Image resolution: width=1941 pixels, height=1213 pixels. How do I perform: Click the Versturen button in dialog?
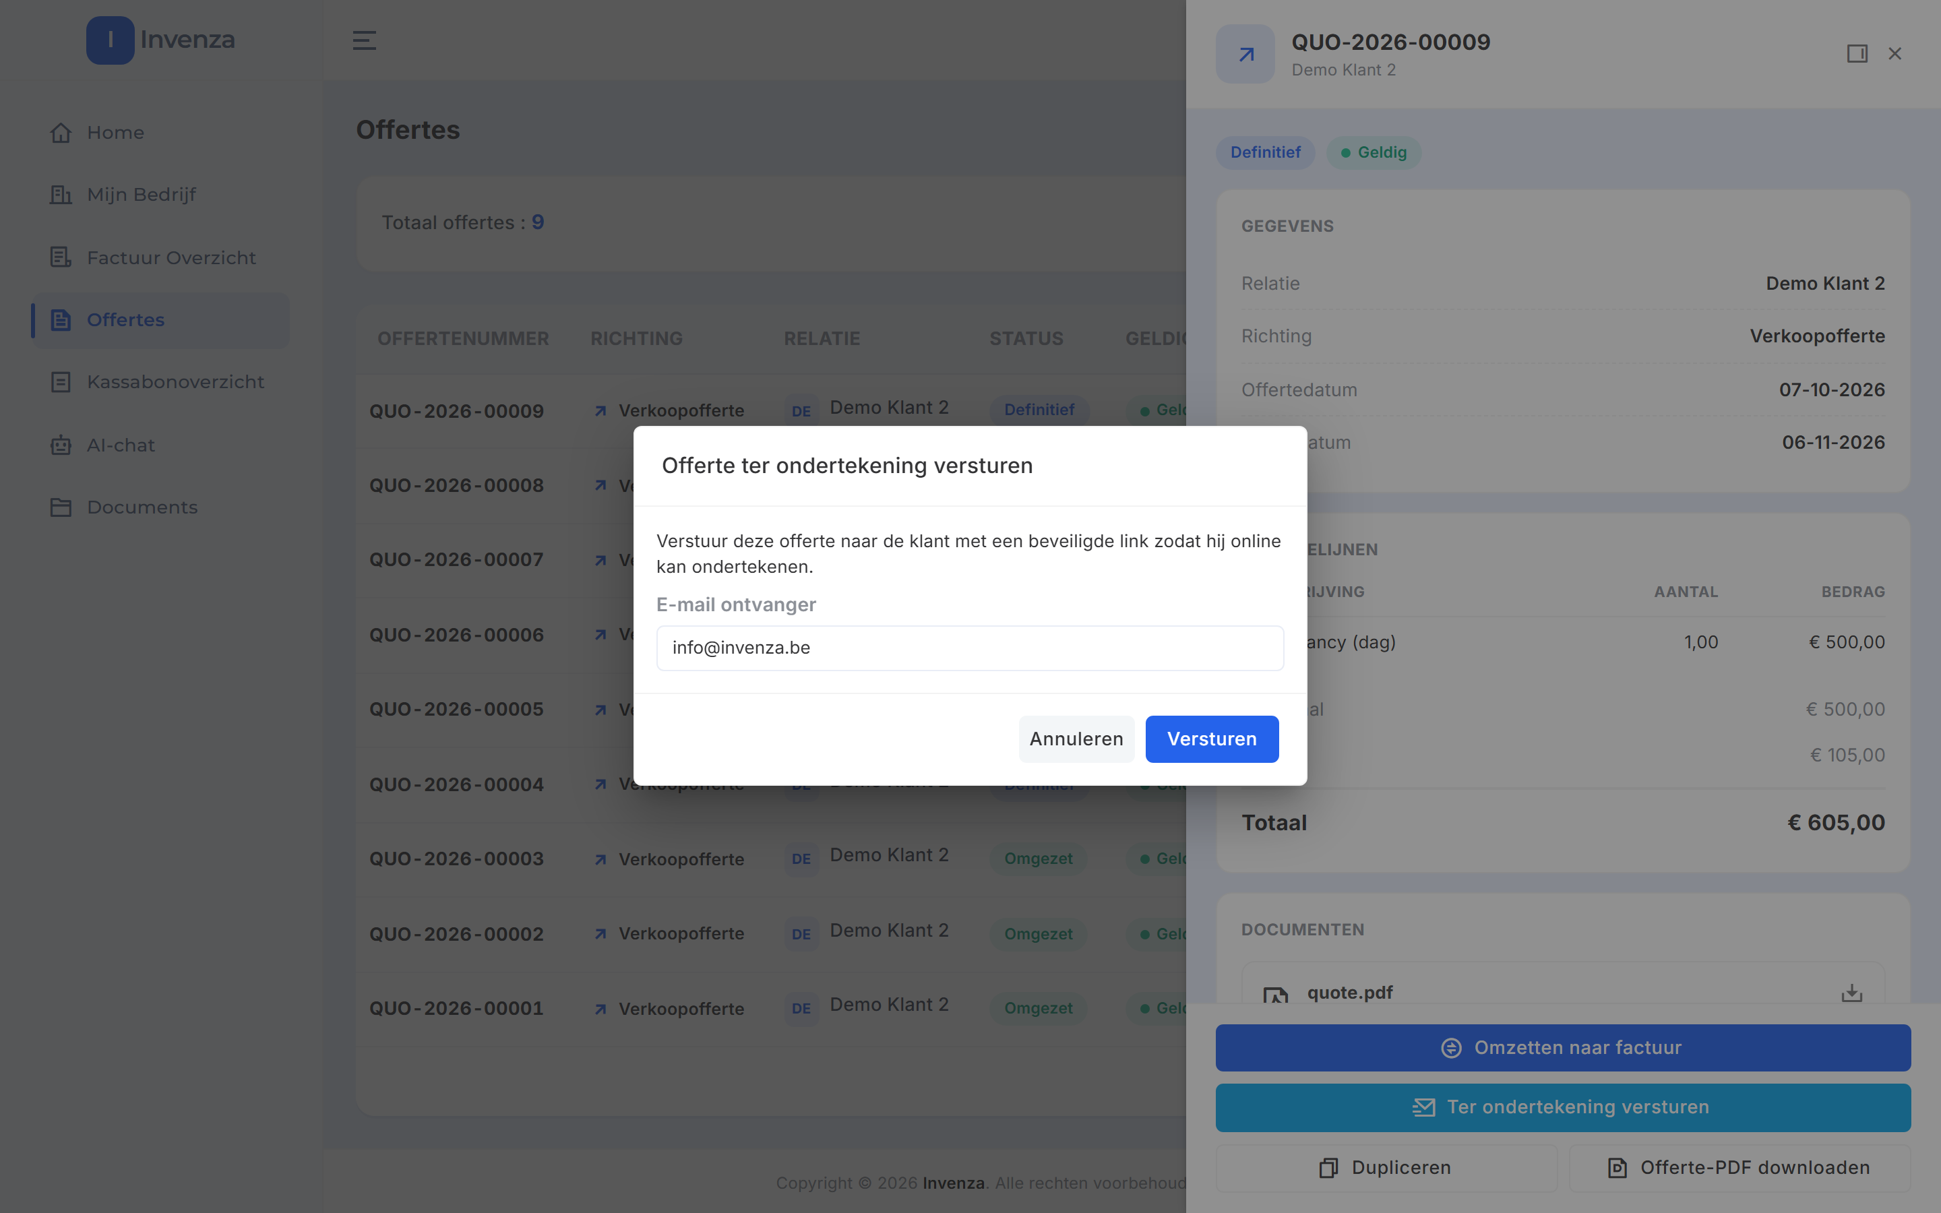click(1211, 739)
